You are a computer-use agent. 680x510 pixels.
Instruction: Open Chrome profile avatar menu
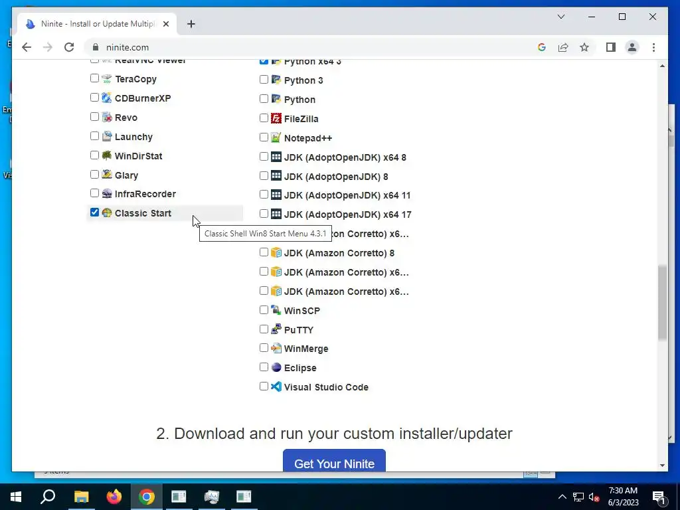pyautogui.click(x=632, y=47)
